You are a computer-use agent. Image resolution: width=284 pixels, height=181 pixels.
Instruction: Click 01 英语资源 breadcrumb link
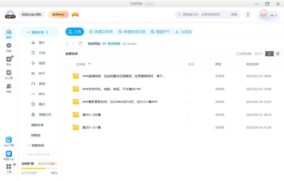pyautogui.click(x=111, y=44)
